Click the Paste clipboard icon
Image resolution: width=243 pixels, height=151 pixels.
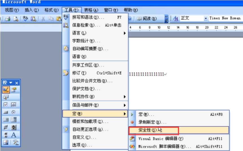(x=59, y=19)
